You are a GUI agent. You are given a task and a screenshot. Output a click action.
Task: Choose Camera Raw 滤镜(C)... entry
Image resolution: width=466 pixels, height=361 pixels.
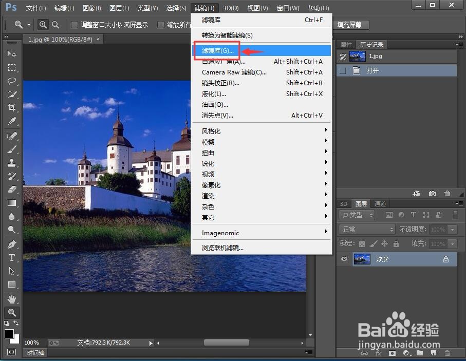coord(262,72)
